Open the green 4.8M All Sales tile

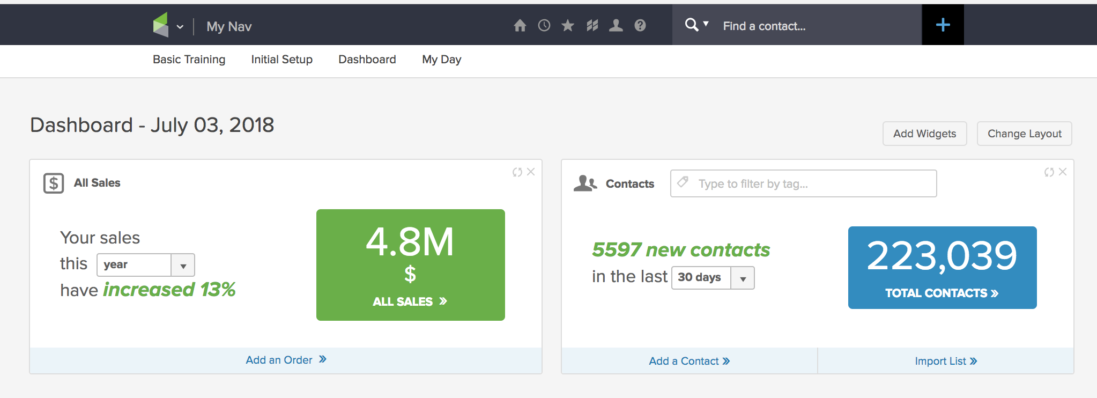411,265
